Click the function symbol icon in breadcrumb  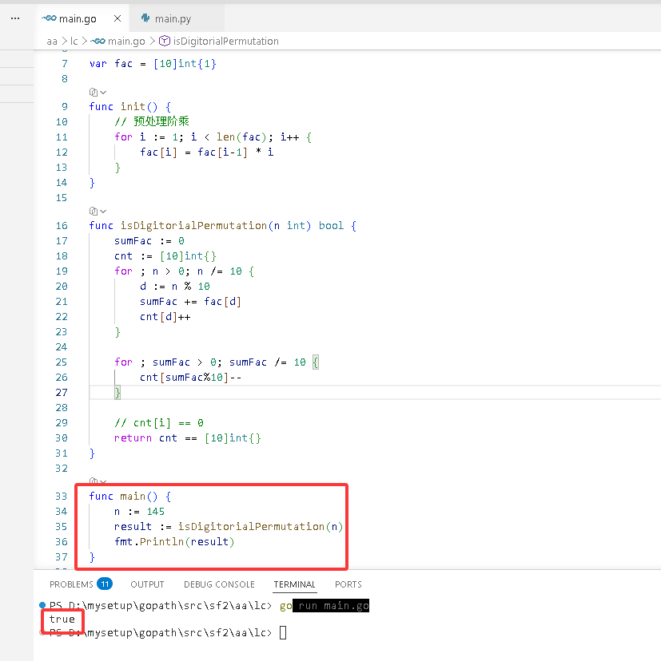(164, 41)
